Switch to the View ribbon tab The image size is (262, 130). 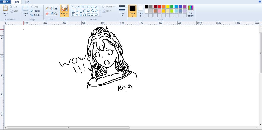click(x=27, y=2)
